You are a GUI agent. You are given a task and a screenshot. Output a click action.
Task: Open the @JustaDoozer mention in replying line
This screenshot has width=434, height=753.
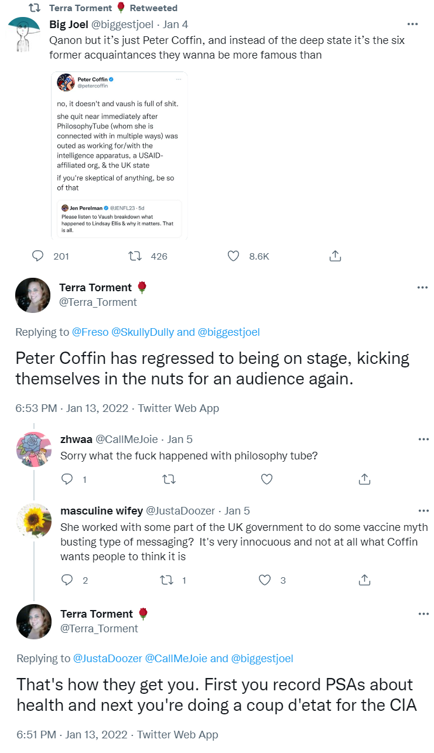pyautogui.click(x=108, y=659)
